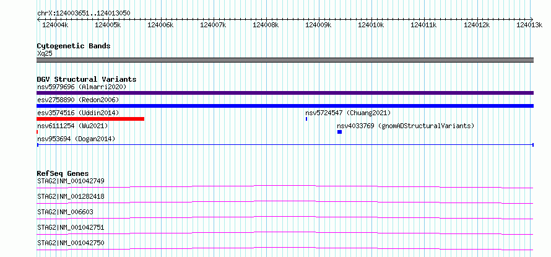Image resolution: width=551 pixels, height=257 pixels.
Task: Click the DGV Structural Variants track title
Action: click(x=87, y=79)
